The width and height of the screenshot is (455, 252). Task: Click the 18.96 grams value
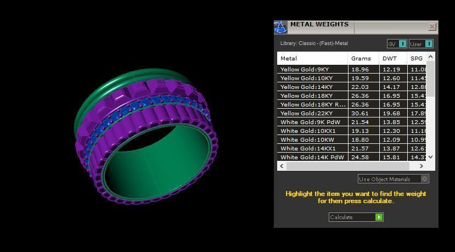pyautogui.click(x=359, y=69)
